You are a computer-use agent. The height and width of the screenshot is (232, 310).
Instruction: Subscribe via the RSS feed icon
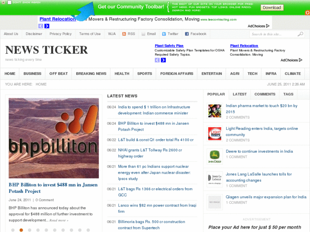(124, 34)
